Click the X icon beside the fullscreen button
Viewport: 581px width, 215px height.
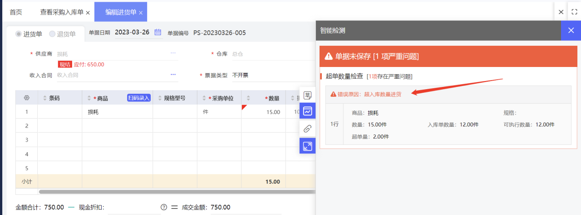[561, 12]
